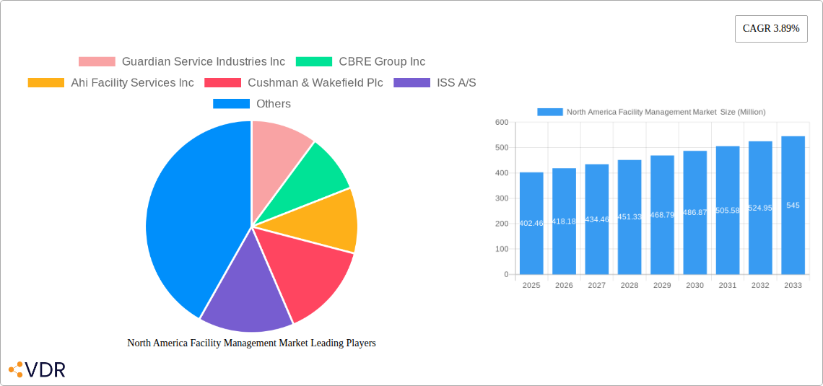
Task: Click the ISS A/S legend label
Action: tap(457, 83)
